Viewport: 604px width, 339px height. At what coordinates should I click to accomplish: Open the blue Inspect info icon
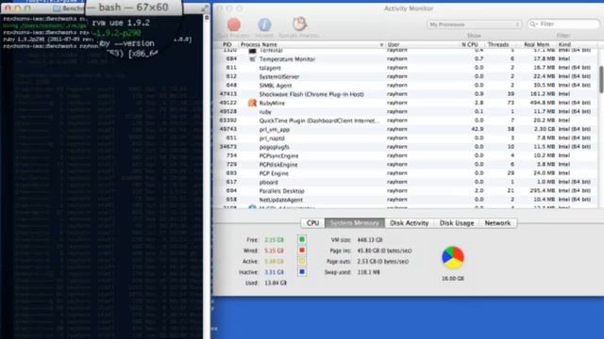[x=264, y=24]
